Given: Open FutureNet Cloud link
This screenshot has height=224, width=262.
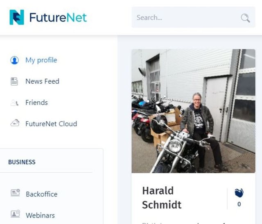Looking at the screenshot, I should (x=51, y=123).
